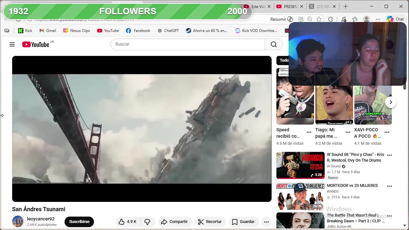Open options for the Tiago: Mi papá short

click(x=348, y=132)
